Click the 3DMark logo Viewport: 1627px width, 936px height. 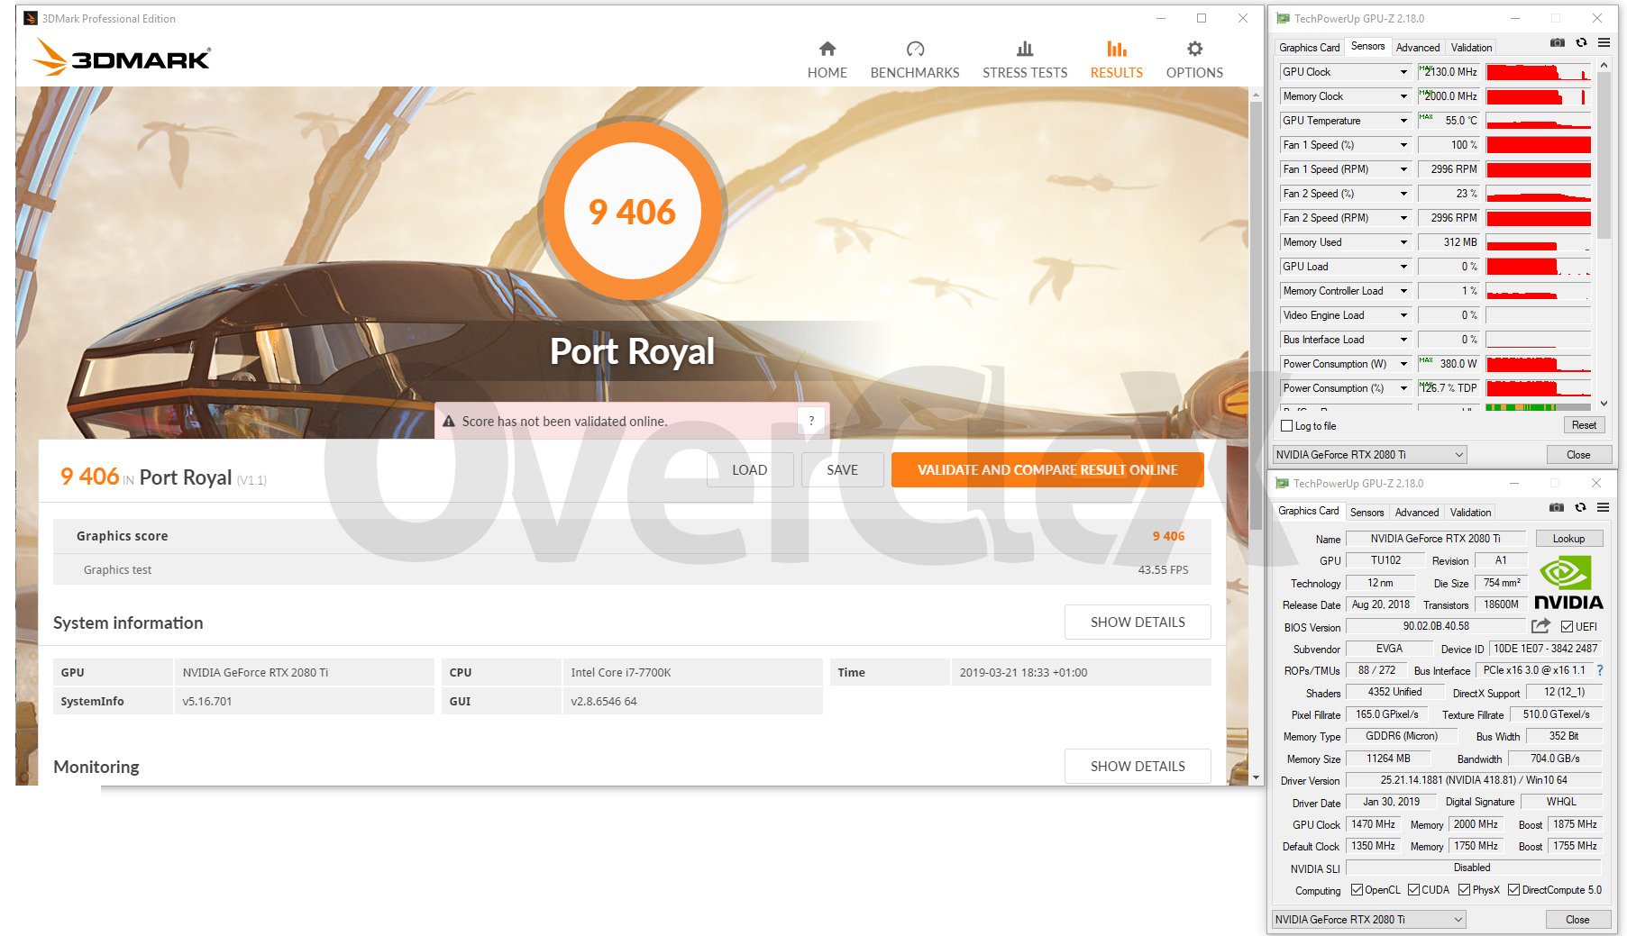[x=122, y=58]
